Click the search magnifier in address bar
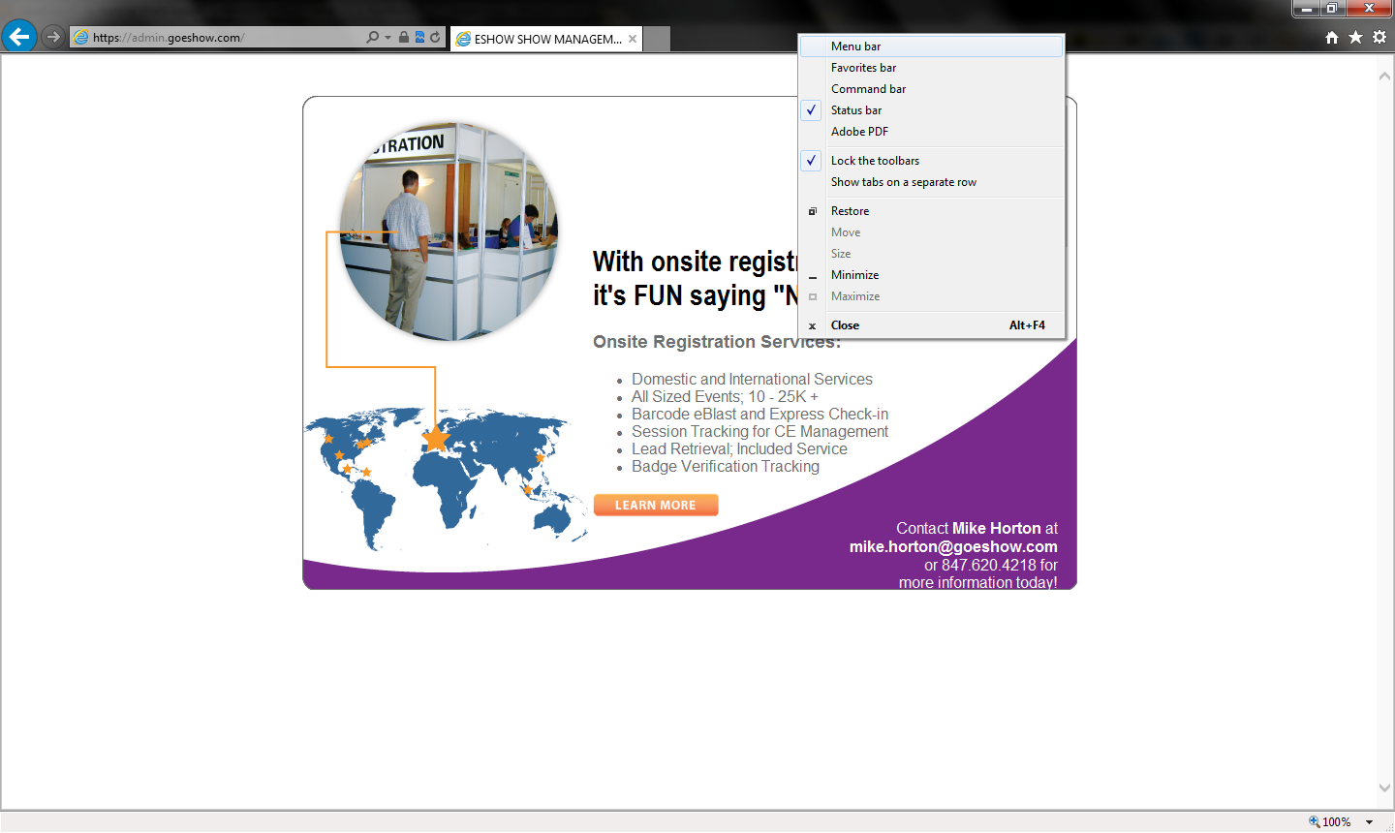 click(372, 38)
